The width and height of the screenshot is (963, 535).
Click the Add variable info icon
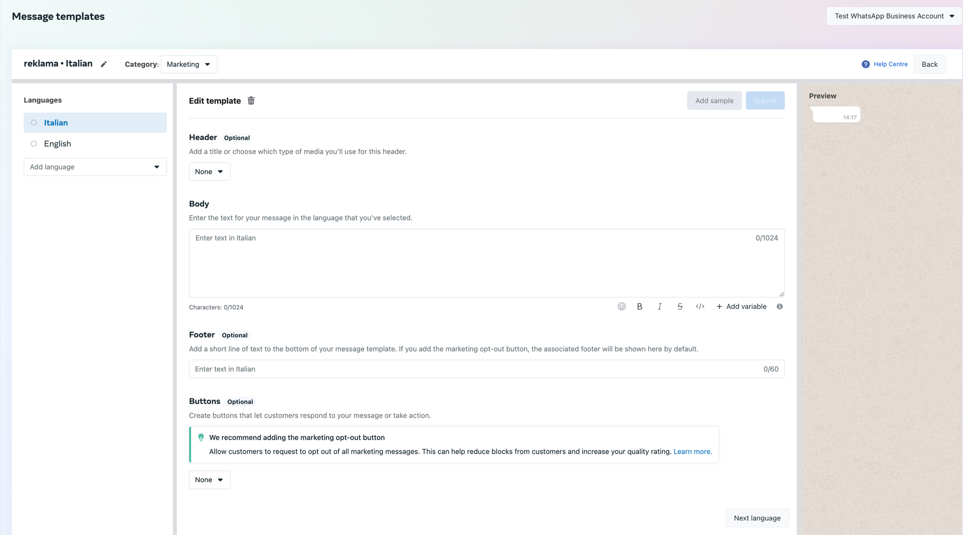[780, 306]
